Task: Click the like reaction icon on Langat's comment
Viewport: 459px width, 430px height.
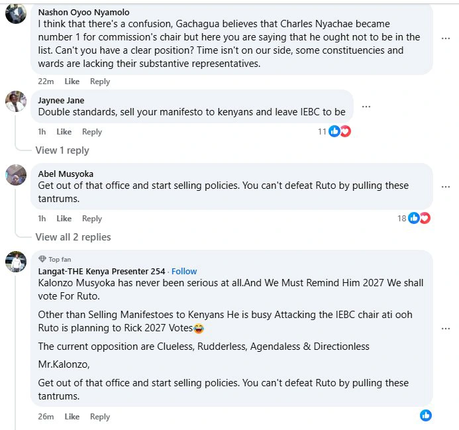Action: [425, 415]
